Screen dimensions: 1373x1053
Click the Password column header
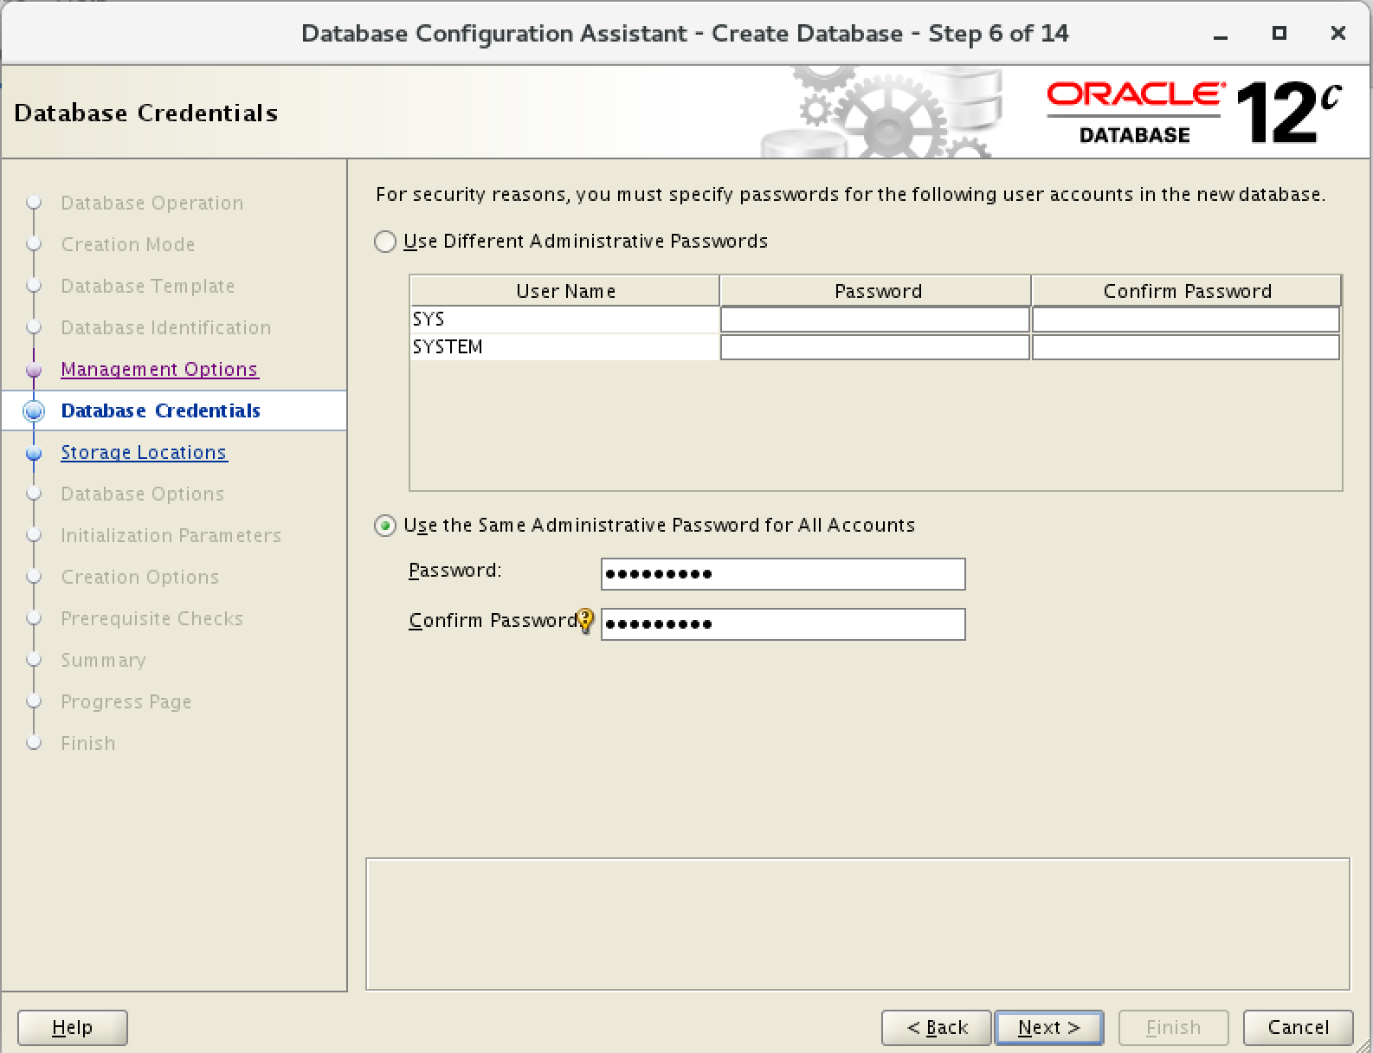click(x=875, y=291)
